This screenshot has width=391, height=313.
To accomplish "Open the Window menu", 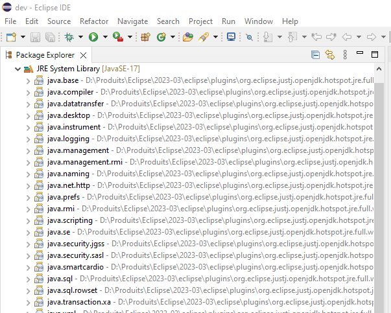I will pos(259,21).
